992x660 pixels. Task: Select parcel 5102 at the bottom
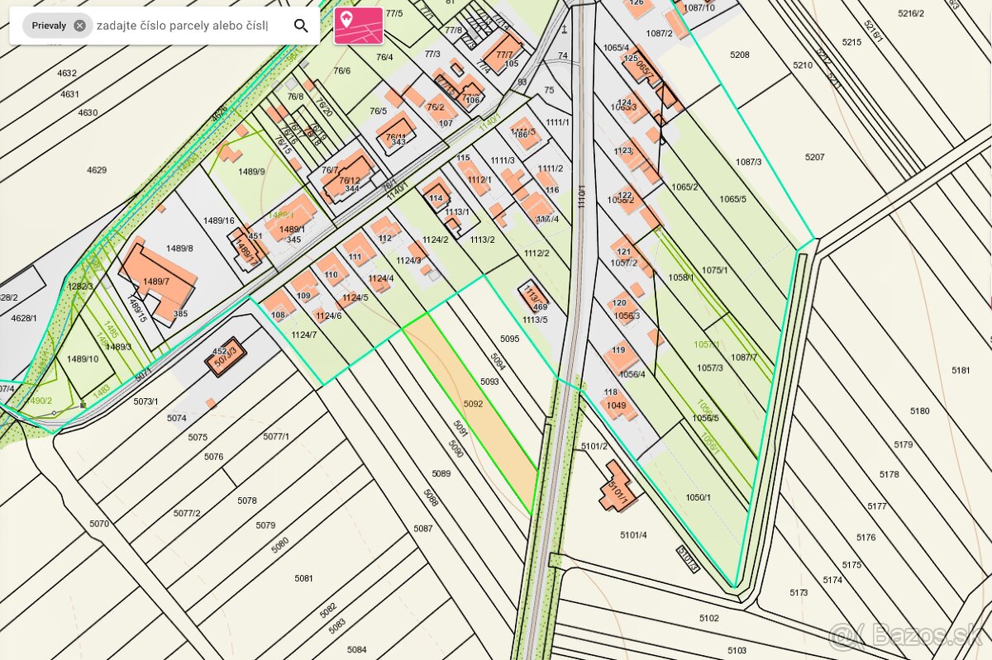coord(708,618)
